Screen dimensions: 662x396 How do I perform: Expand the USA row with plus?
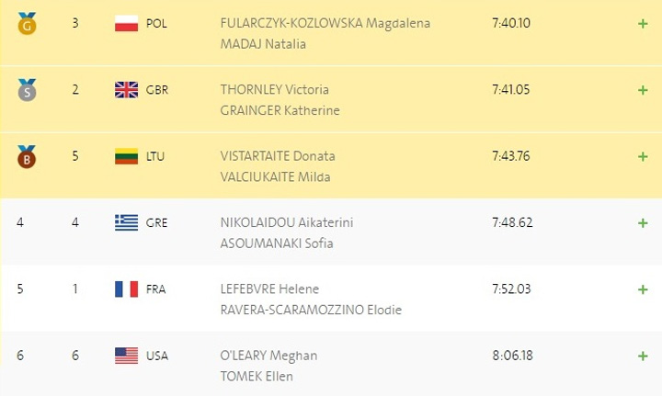(643, 356)
